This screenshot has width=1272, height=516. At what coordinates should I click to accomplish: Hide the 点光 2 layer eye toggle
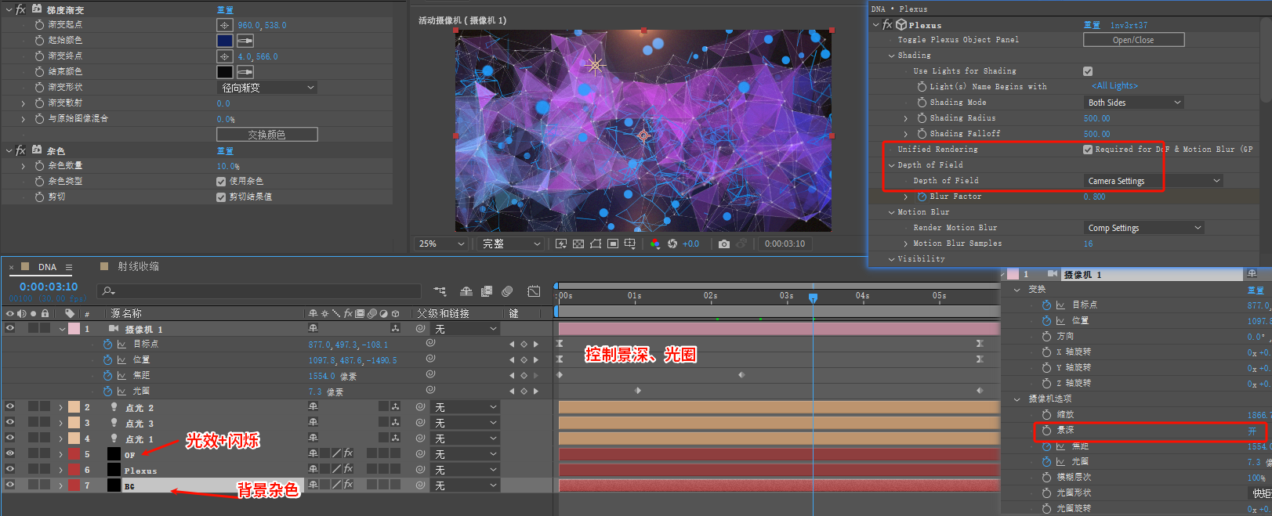point(10,406)
